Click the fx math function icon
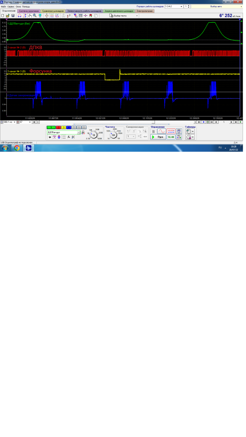This screenshot has height=437, width=246. click(x=69, y=137)
